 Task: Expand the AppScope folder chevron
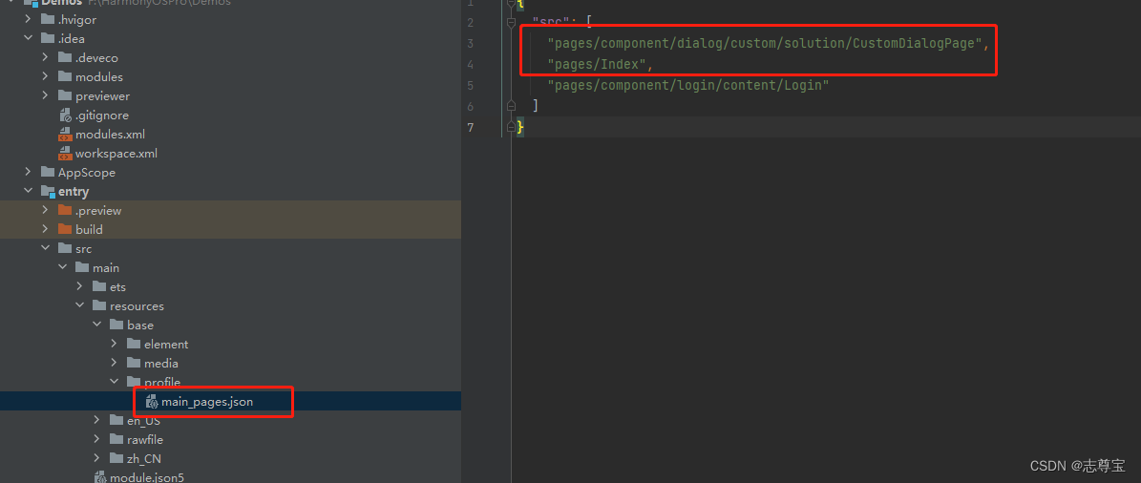click(x=28, y=173)
